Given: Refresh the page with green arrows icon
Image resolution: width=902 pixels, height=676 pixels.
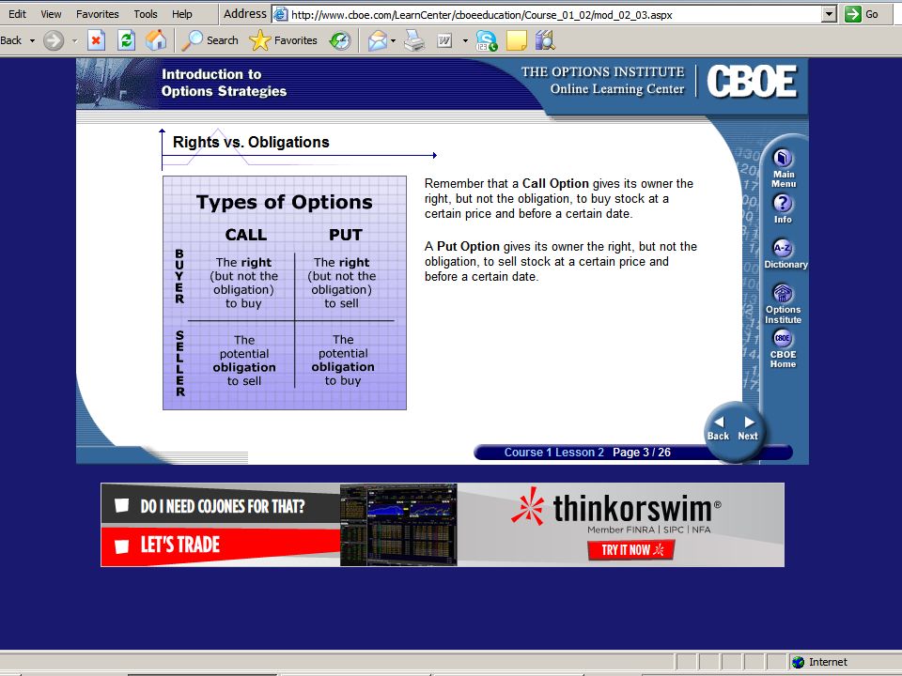Looking at the screenshot, I should tap(127, 40).
